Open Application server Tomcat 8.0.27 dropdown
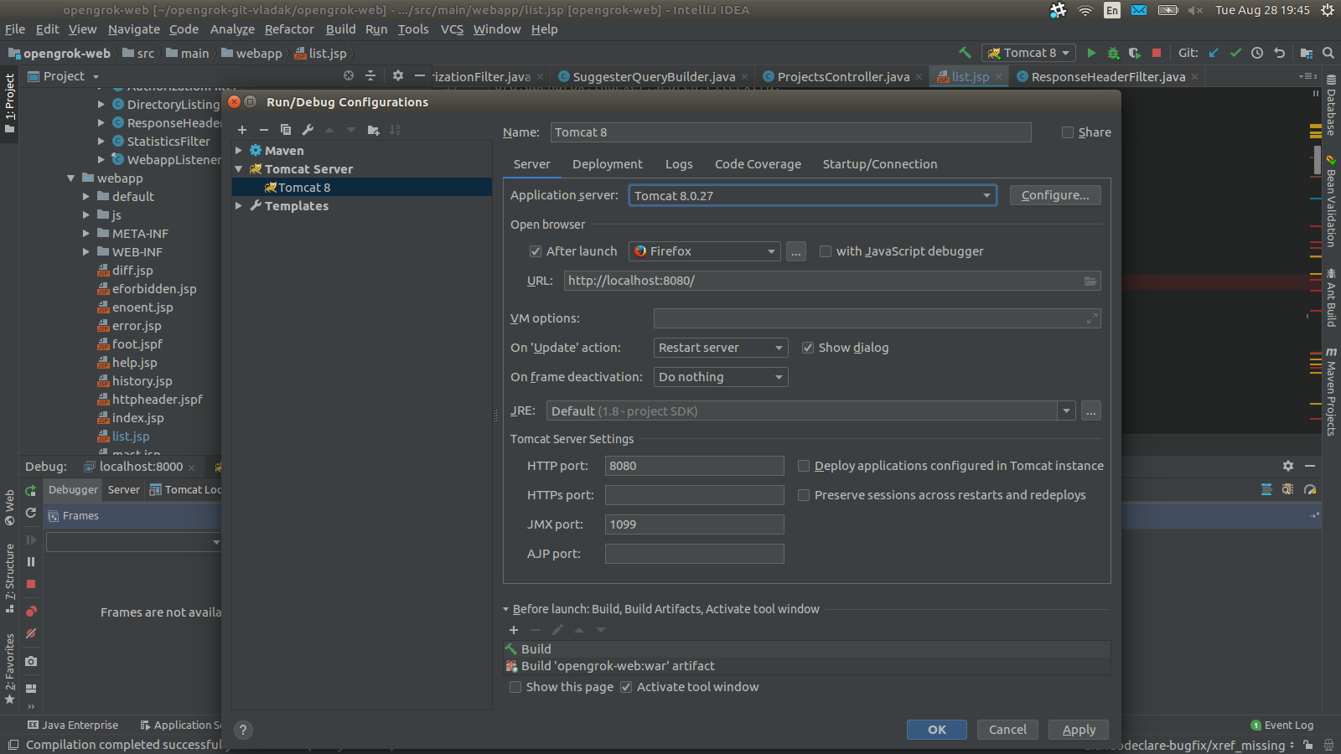 coord(812,196)
